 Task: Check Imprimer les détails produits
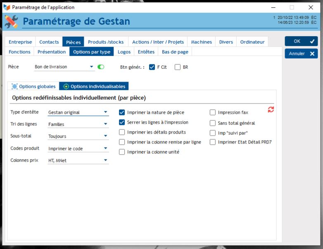(x=122, y=132)
